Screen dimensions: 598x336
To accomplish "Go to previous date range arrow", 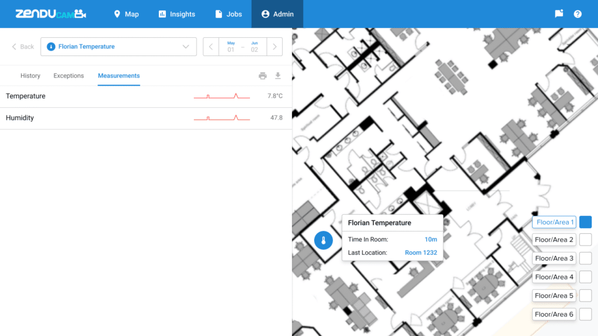I will (211, 47).
